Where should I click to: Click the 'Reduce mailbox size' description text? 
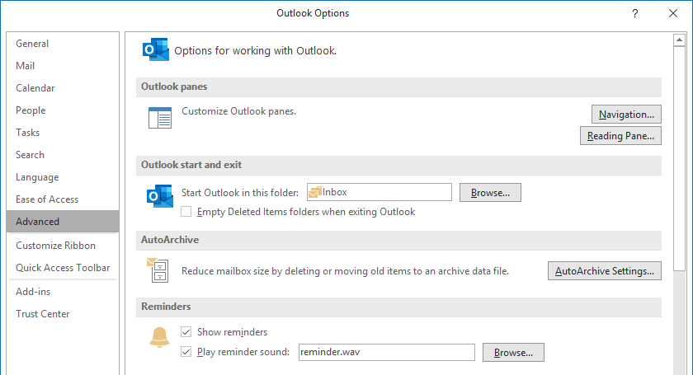pos(345,271)
